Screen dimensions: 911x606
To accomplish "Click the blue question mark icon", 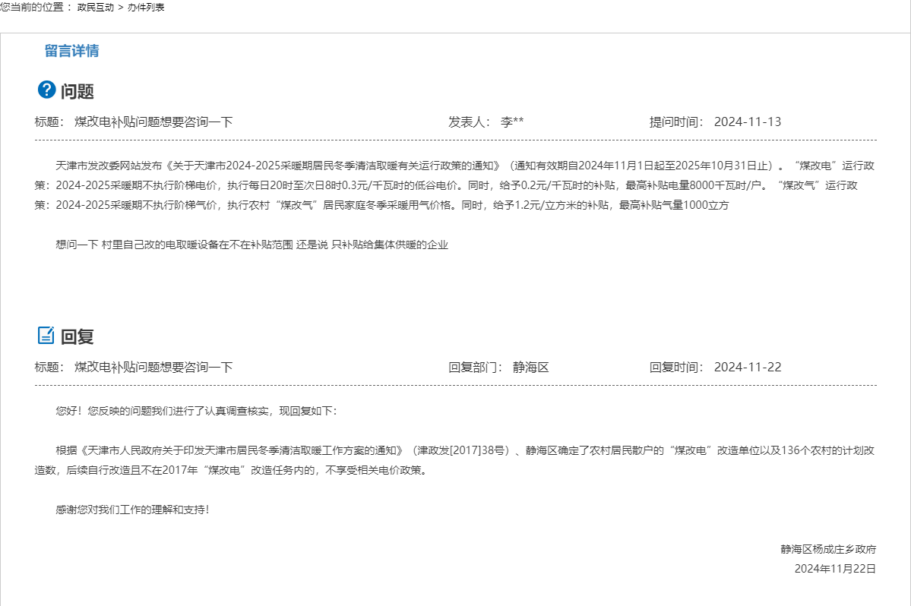I will coord(46,90).
